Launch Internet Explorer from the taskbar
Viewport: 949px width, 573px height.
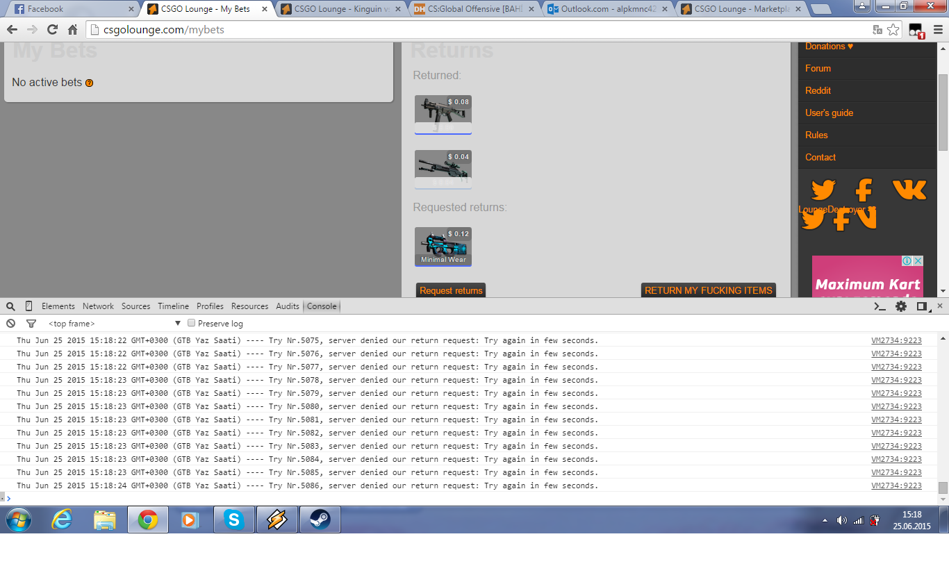(x=62, y=520)
